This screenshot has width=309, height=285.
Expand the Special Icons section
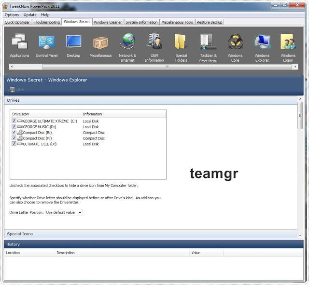[151, 234]
